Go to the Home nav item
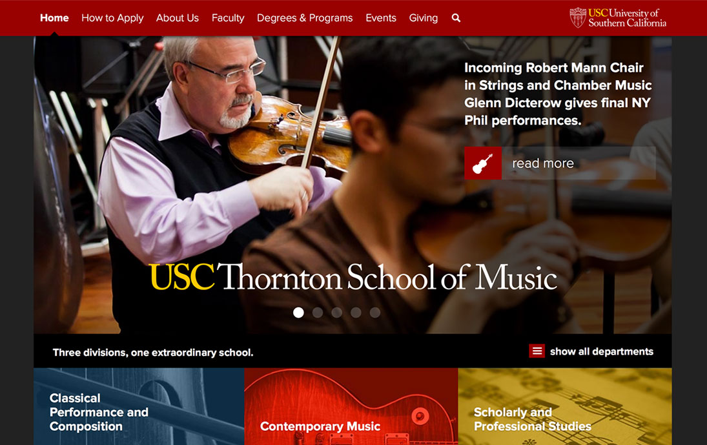The height and width of the screenshot is (445, 707). point(54,18)
